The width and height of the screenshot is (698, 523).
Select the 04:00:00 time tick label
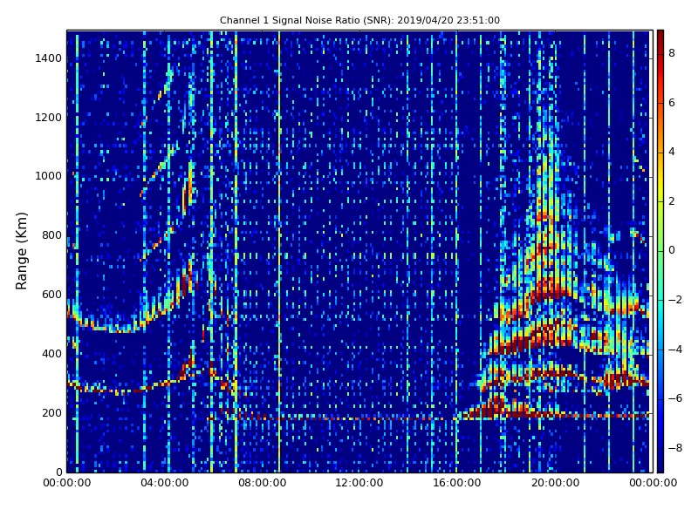pos(164,483)
